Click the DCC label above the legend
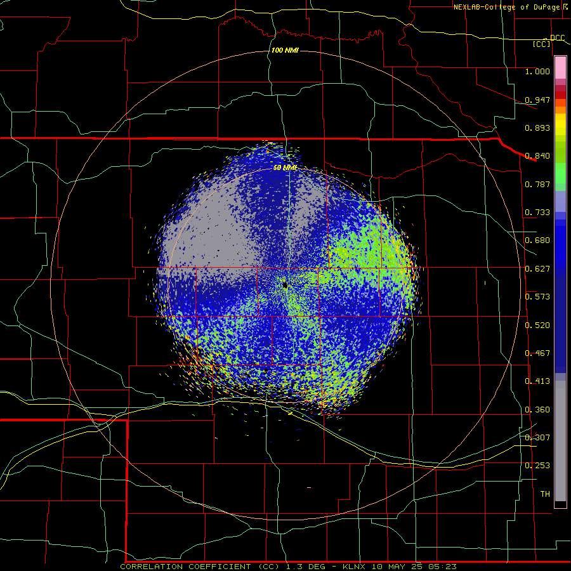The width and height of the screenshot is (571, 571). click(558, 38)
